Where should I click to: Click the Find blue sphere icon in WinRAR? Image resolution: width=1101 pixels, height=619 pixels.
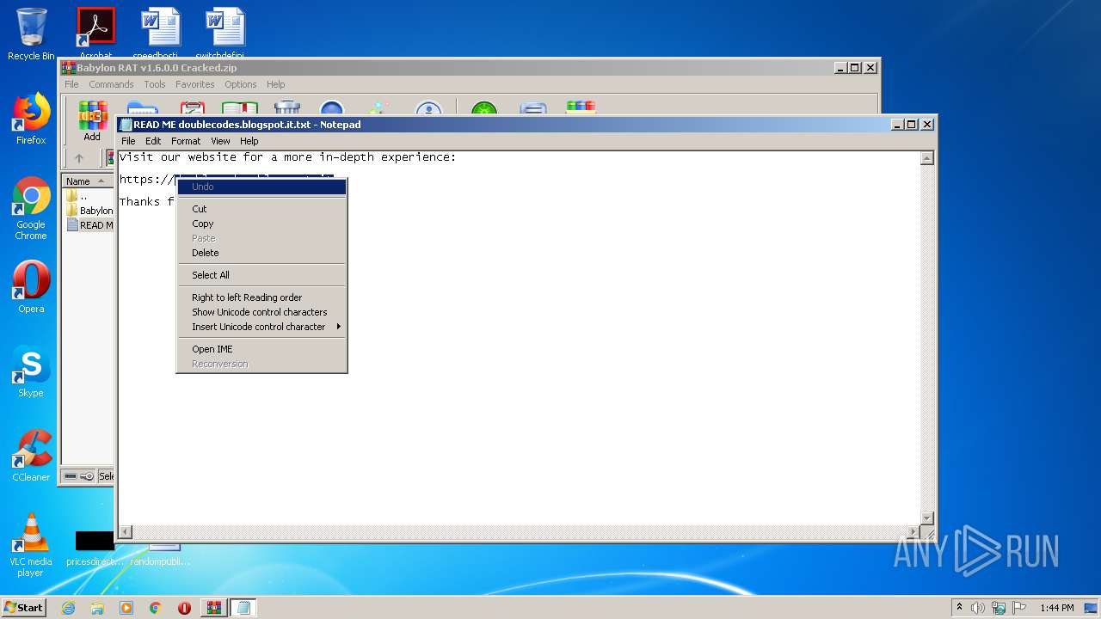click(332, 107)
